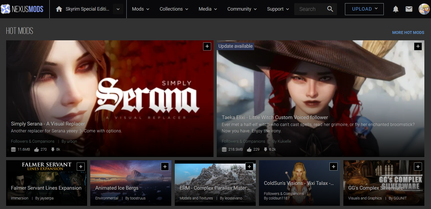Click the file size icon on Taeka Elixi
Viewport: 431px width, 209px height.
point(224,149)
